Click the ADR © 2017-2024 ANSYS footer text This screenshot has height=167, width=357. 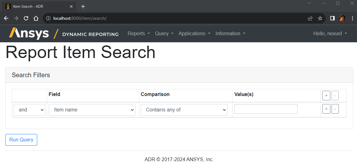pyautogui.click(x=179, y=160)
